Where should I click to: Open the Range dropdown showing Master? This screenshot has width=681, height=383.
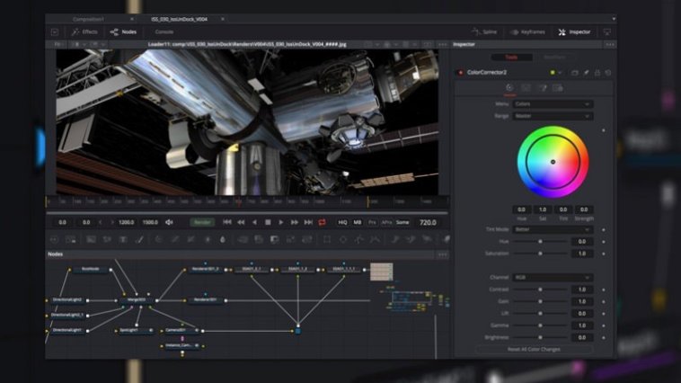click(x=553, y=116)
